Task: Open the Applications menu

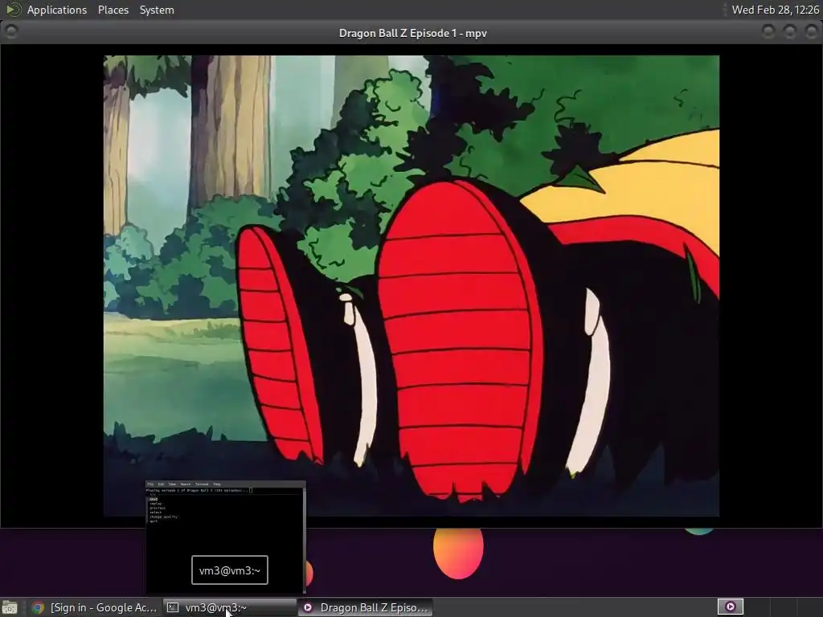Action: 57,10
